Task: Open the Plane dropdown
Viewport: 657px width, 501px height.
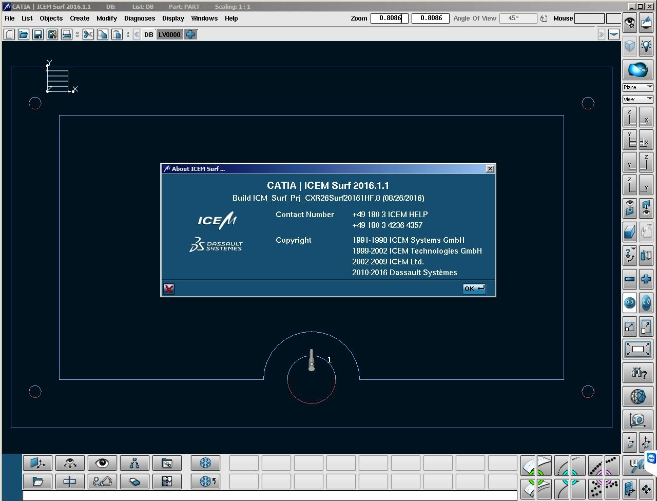Action: click(x=637, y=87)
